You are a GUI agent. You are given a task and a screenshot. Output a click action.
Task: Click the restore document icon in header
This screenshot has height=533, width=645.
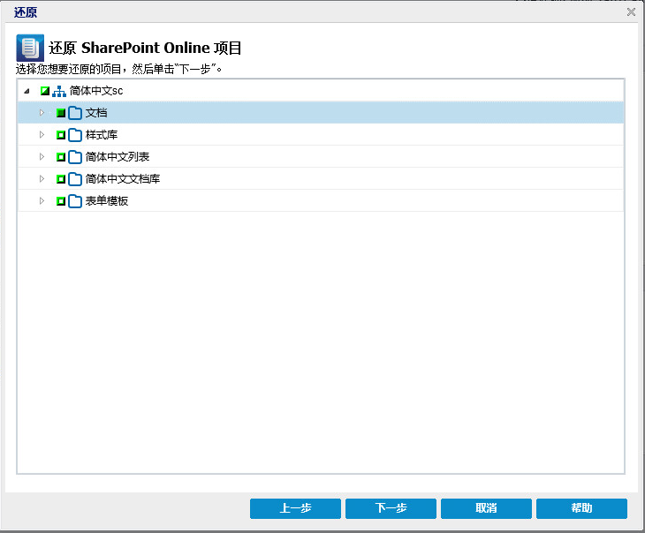pyautogui.click(x=30, y=48)
